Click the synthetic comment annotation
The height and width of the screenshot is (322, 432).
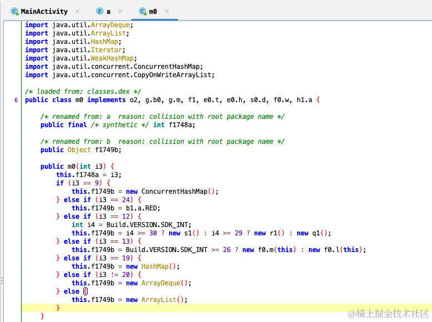pos(120,125)
